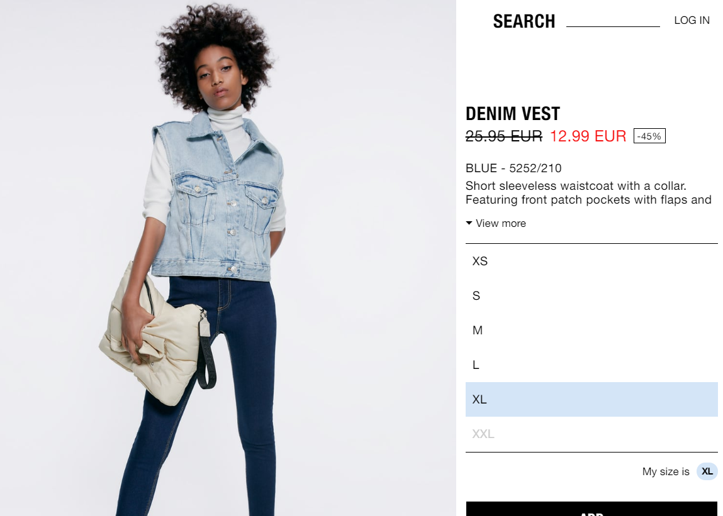
Task: Click the ADD button
Action: click(x=591, y=509)
